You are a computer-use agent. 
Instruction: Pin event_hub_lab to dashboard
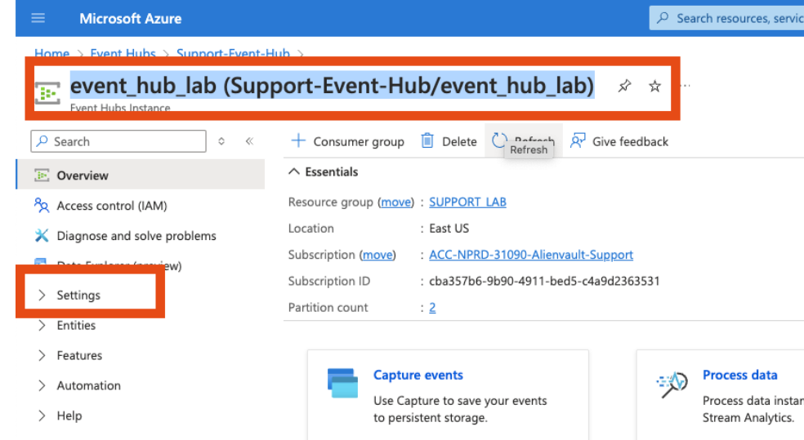(x=624, y=86)
